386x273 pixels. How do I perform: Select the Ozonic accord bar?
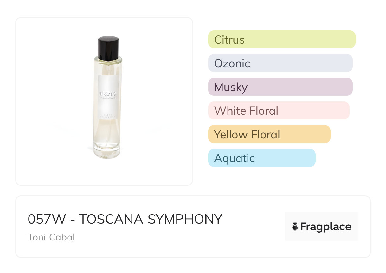coord(280,63)
